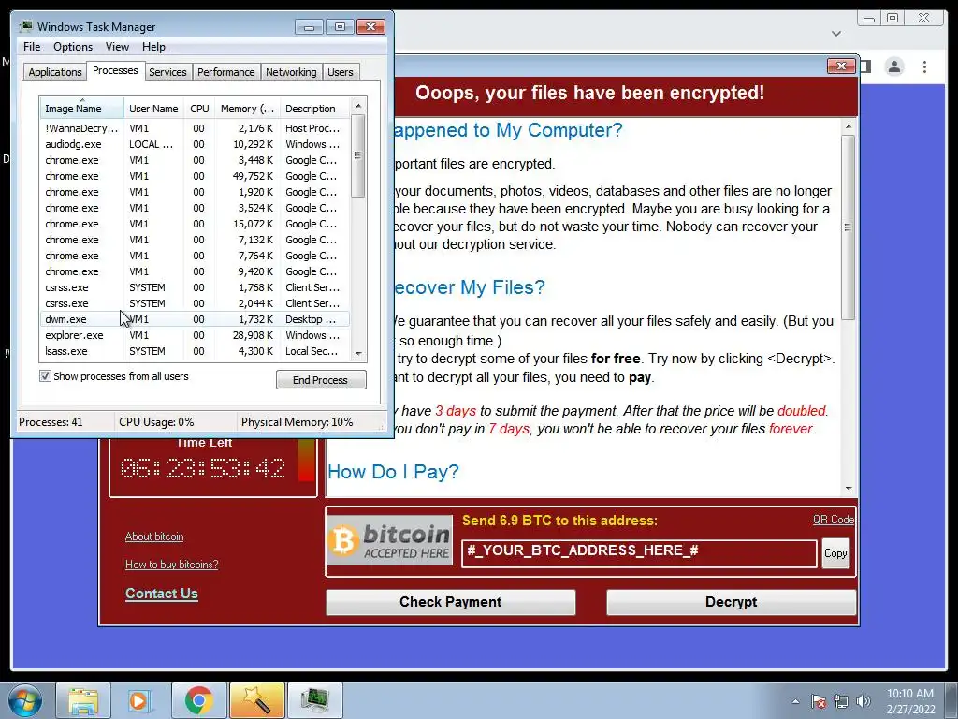Switch to the Users tab
Screen dimensions: 958x719
pos(340,71)
